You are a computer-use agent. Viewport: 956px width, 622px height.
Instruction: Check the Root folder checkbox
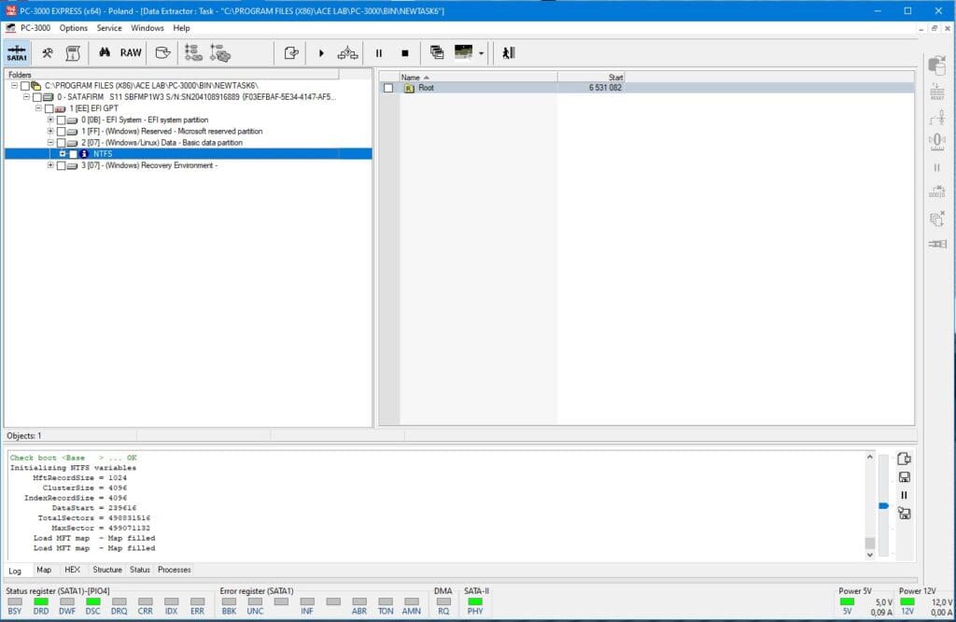(x=387, y=88)
